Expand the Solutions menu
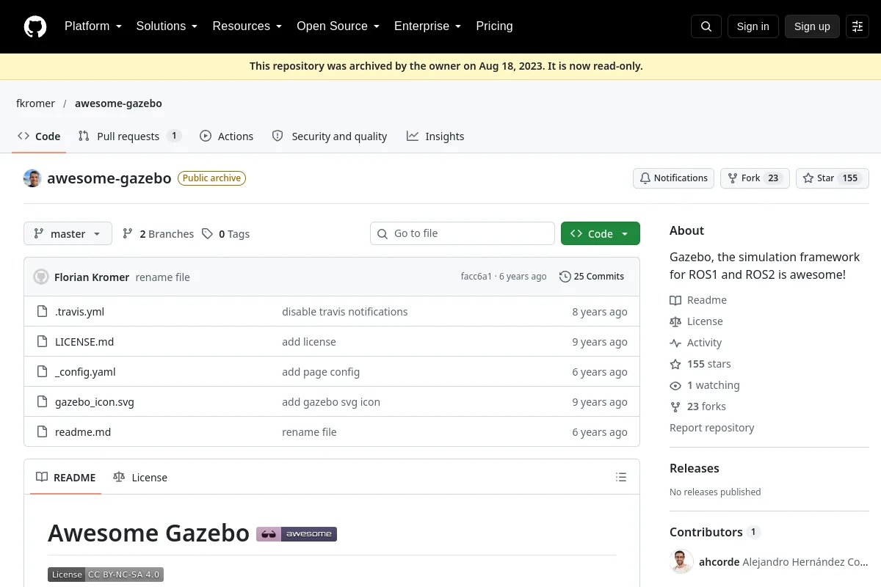 (x=167, y=26)
